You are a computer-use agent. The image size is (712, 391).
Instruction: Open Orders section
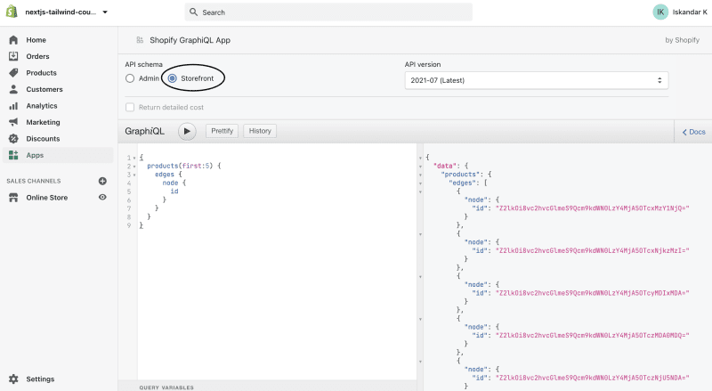(x=37, y=56)
